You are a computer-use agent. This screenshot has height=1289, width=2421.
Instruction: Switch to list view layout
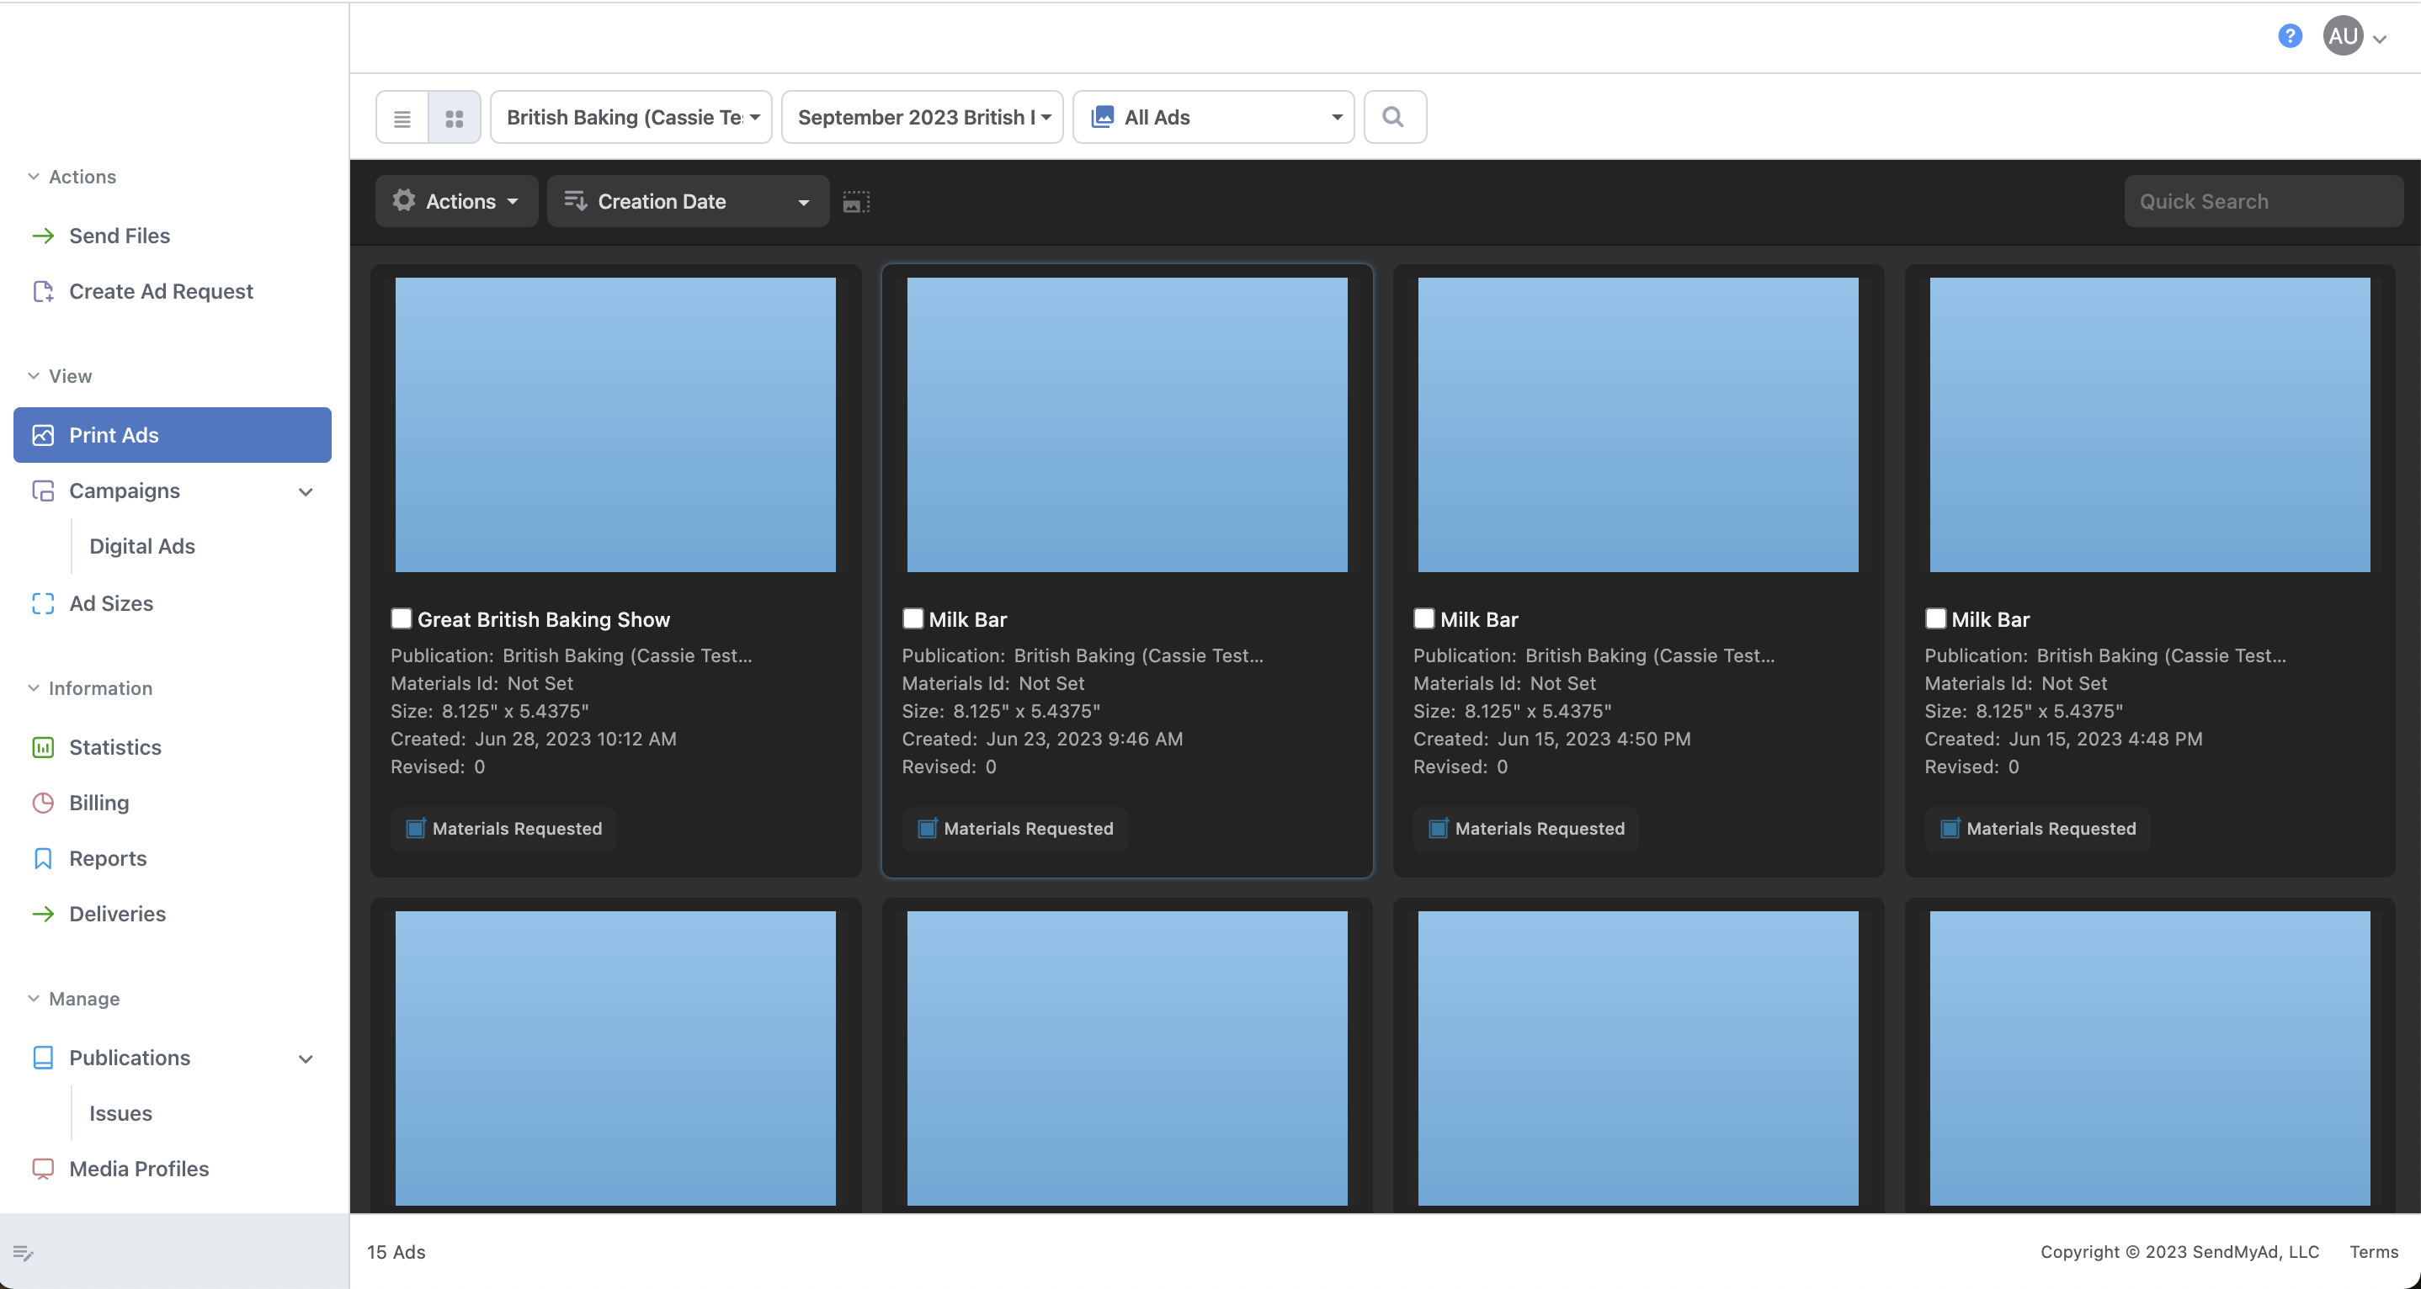402,118
